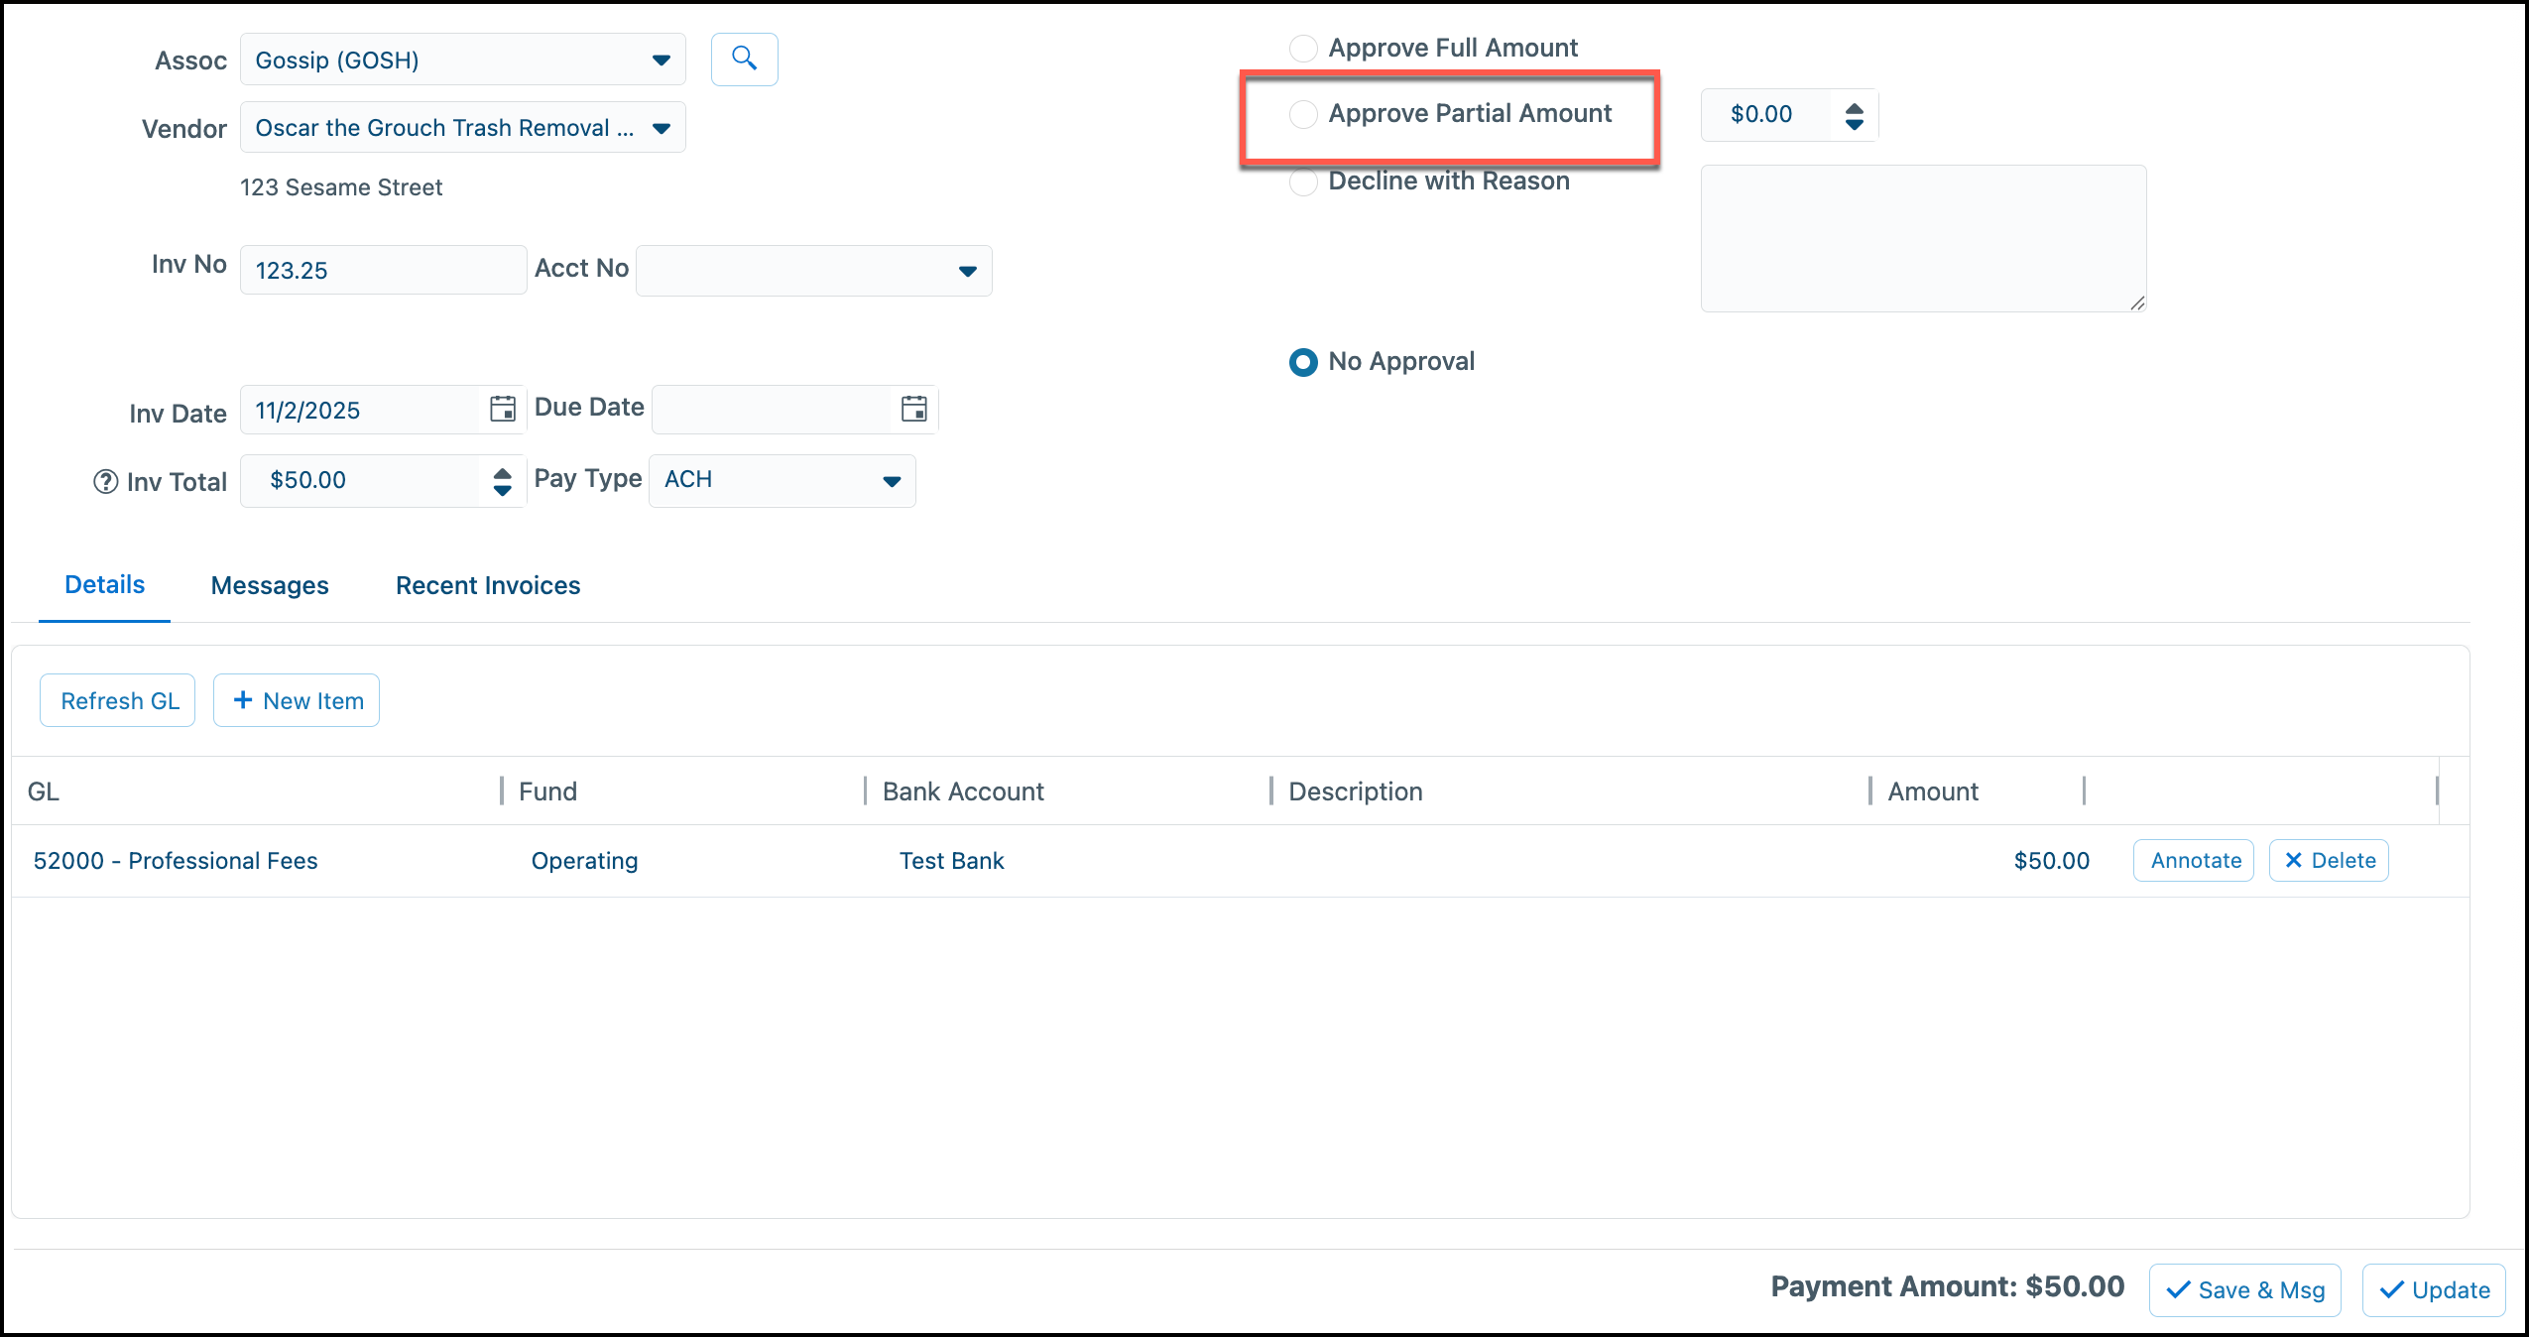Click the Amount column header

[x=1977, y=791]
